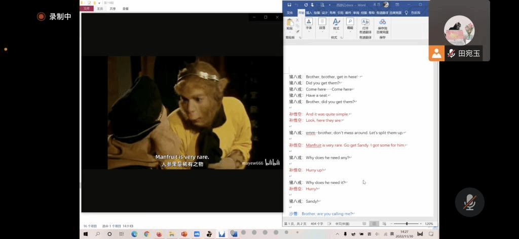Toggle the muted microphone button

coord(470,203)
